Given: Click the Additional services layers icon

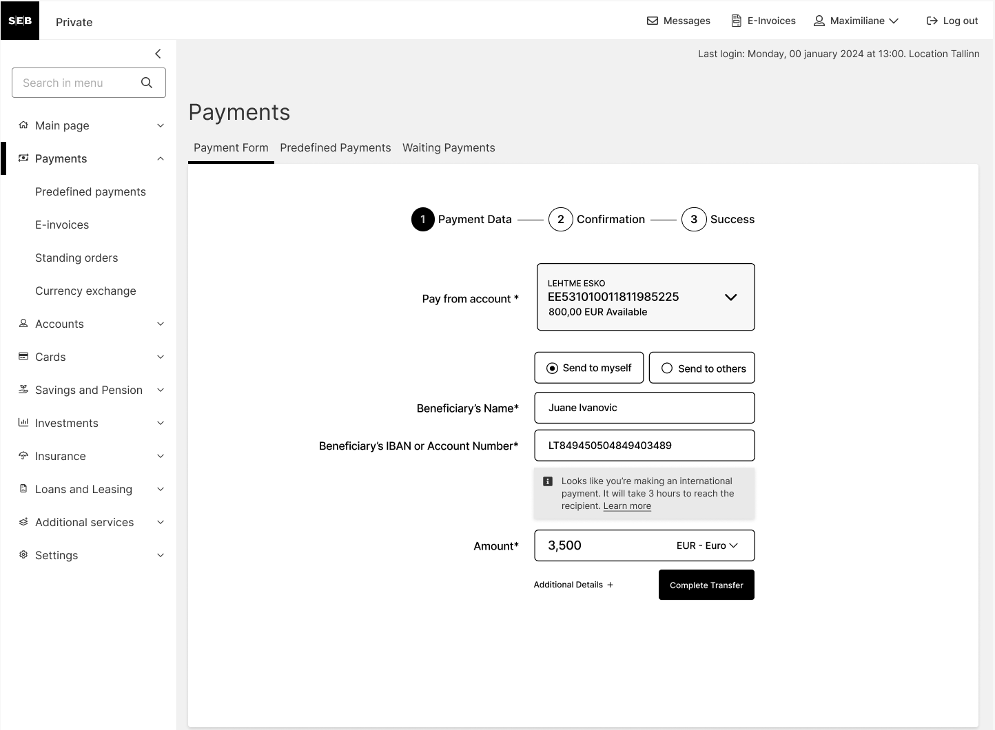Looking at the screenshot, I should point(23,522).
